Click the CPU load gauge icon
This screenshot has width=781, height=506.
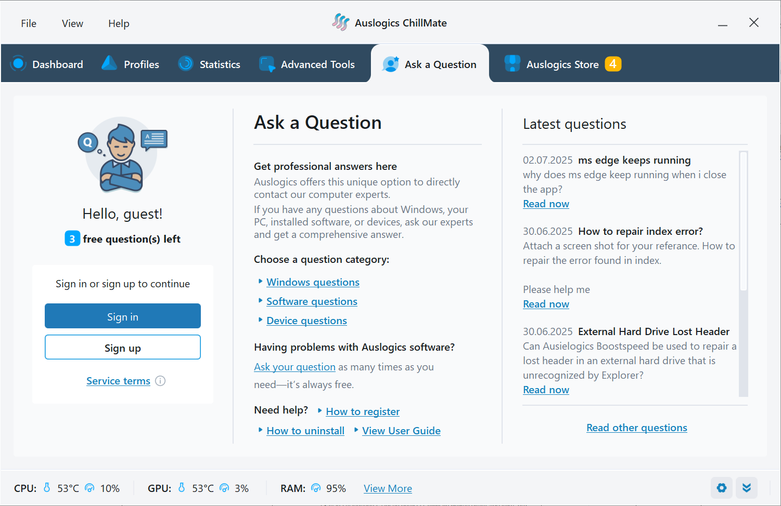coord(89,487)
